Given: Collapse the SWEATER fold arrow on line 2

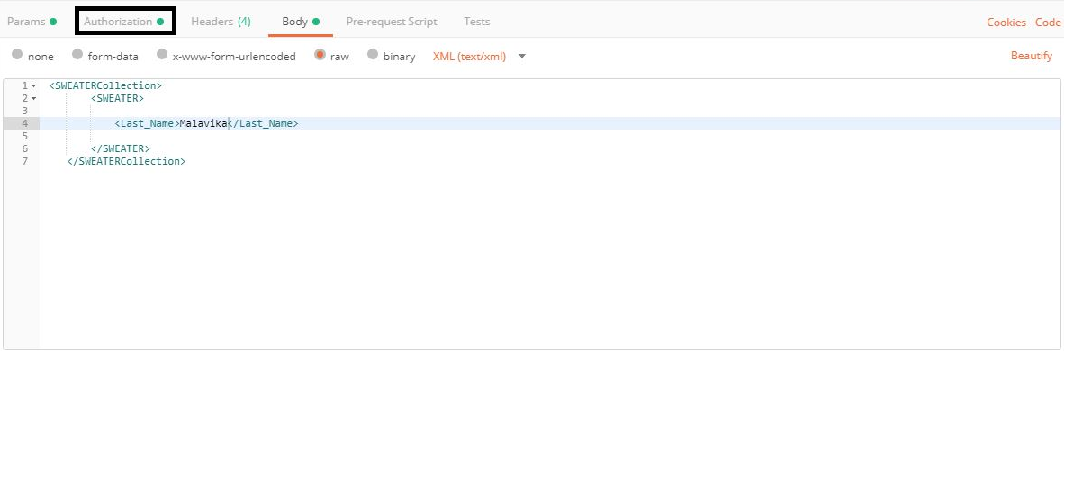Looking at the screenshot, I should [33, 98].
